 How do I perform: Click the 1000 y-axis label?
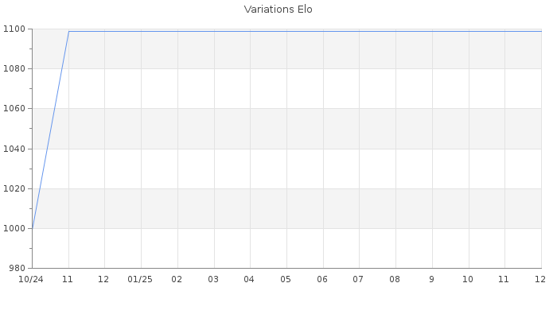click(14, 228)
